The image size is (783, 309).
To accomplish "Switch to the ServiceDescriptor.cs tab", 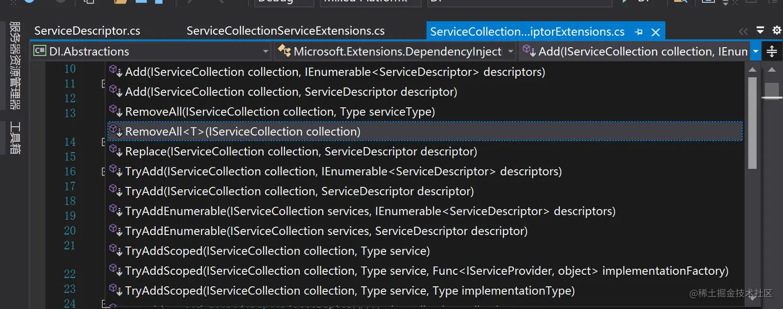I will click(x=87, y=31).
